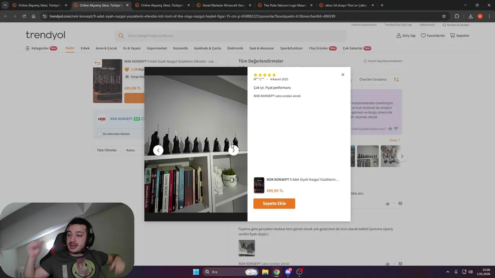Switch to etmo 3d dizayn Thor'un Çekici tab

pyautogui.click(x=347, y=5)
